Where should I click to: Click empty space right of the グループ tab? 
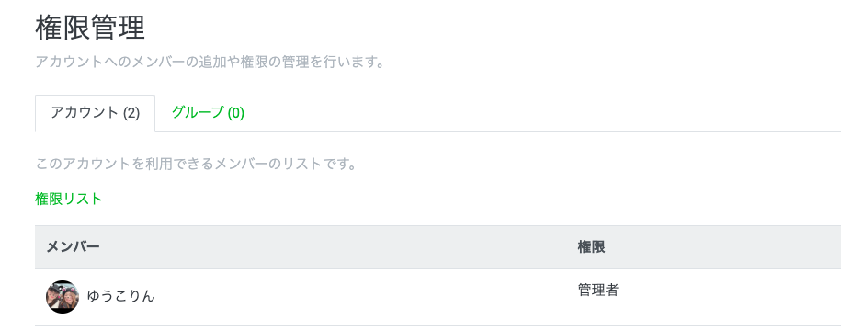pos(537,113)
